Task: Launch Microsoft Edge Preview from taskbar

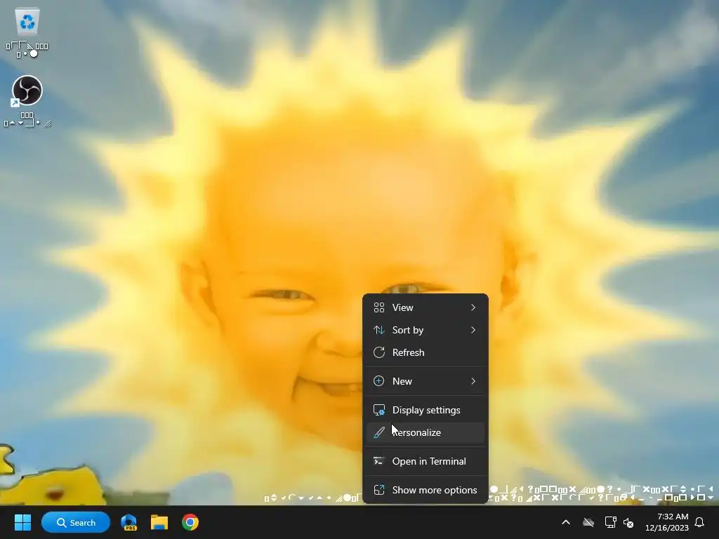Action: click(x=129, y=522)
